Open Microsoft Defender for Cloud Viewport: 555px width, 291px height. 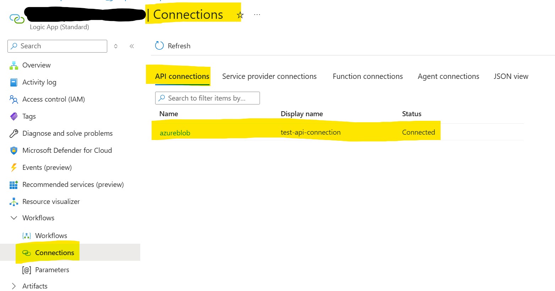pos(67,150)
